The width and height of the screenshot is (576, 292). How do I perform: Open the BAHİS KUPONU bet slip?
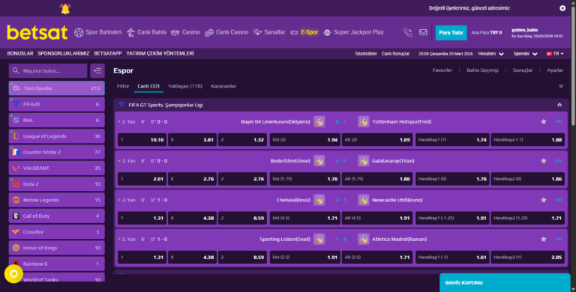click(505, 282)
